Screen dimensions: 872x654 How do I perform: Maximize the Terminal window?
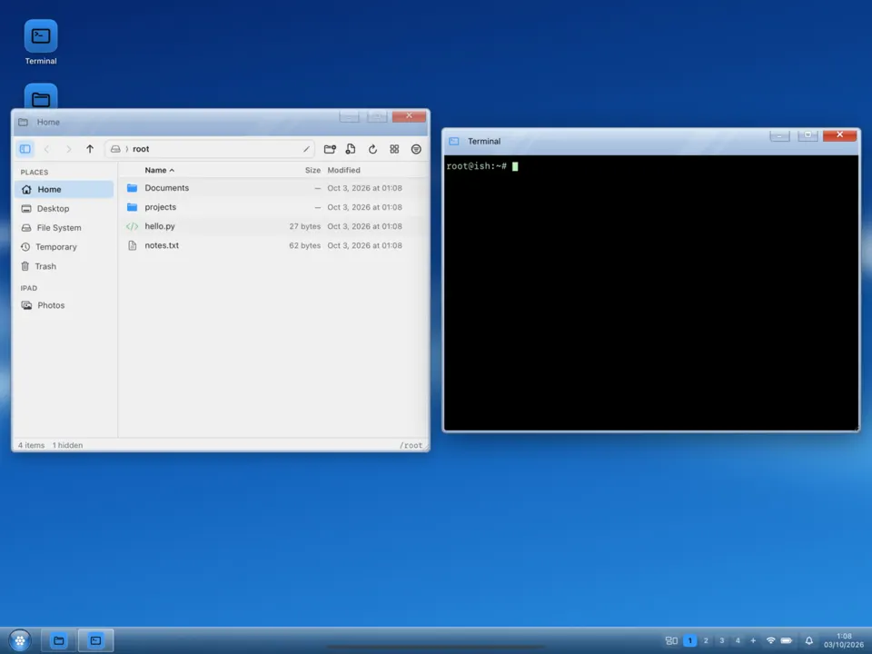[x=808, y=135]
